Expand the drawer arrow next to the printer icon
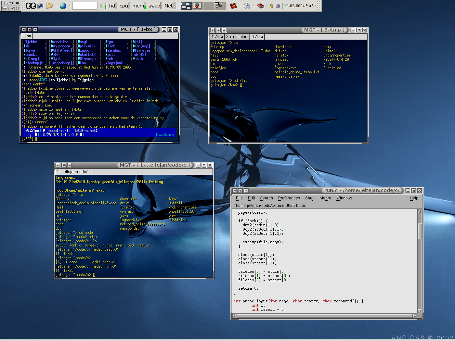455x341 pixels. tap(253, 6)
